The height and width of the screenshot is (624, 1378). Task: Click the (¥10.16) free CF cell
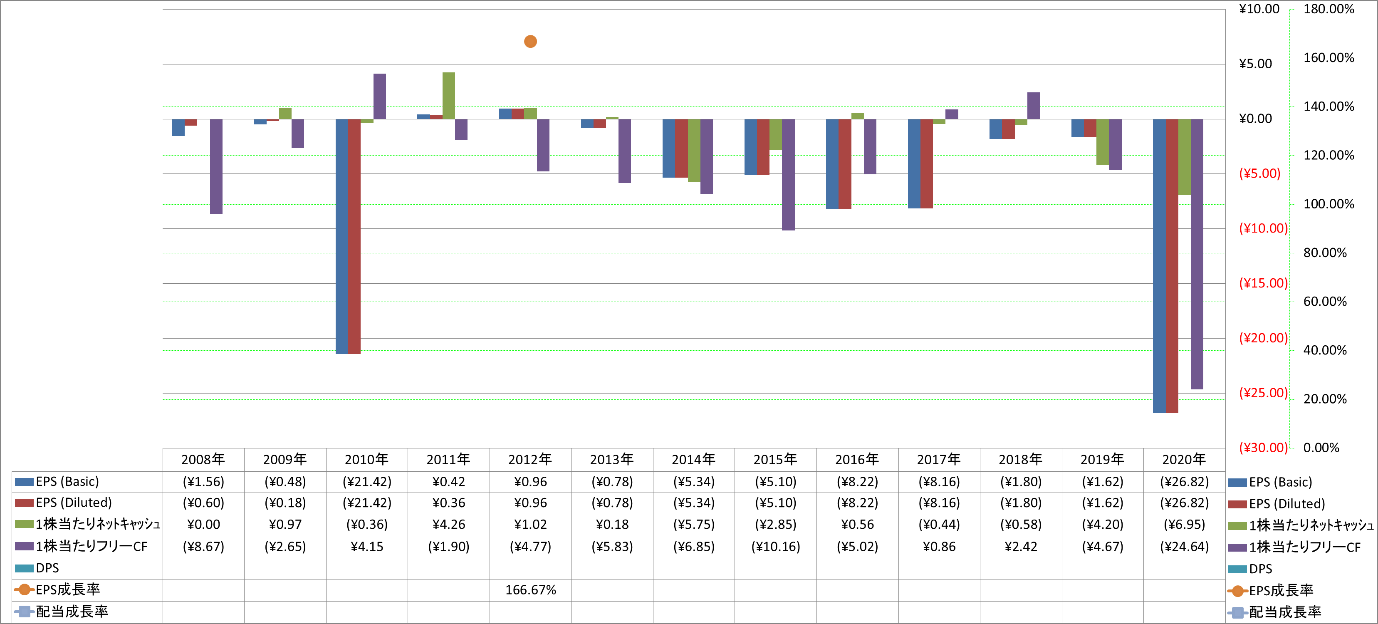click(x=776, y=546)
